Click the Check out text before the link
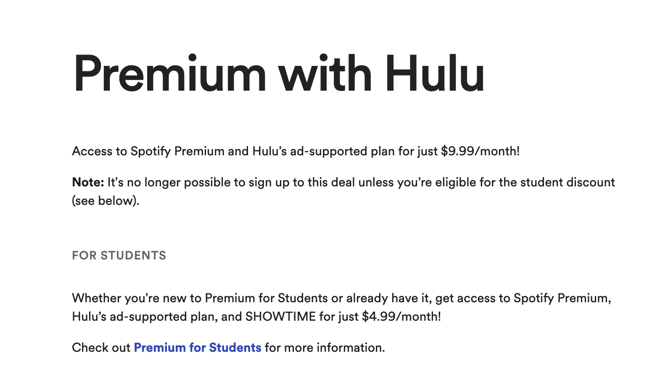This screenshot has height=382, width=660. click(x=101, y=348)
